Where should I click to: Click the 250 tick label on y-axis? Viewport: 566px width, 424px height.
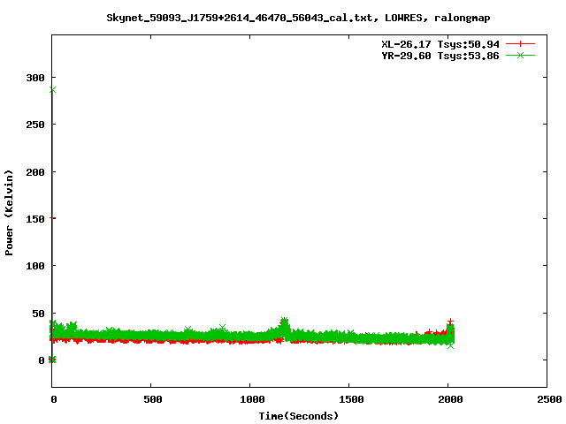pos(35,125)
